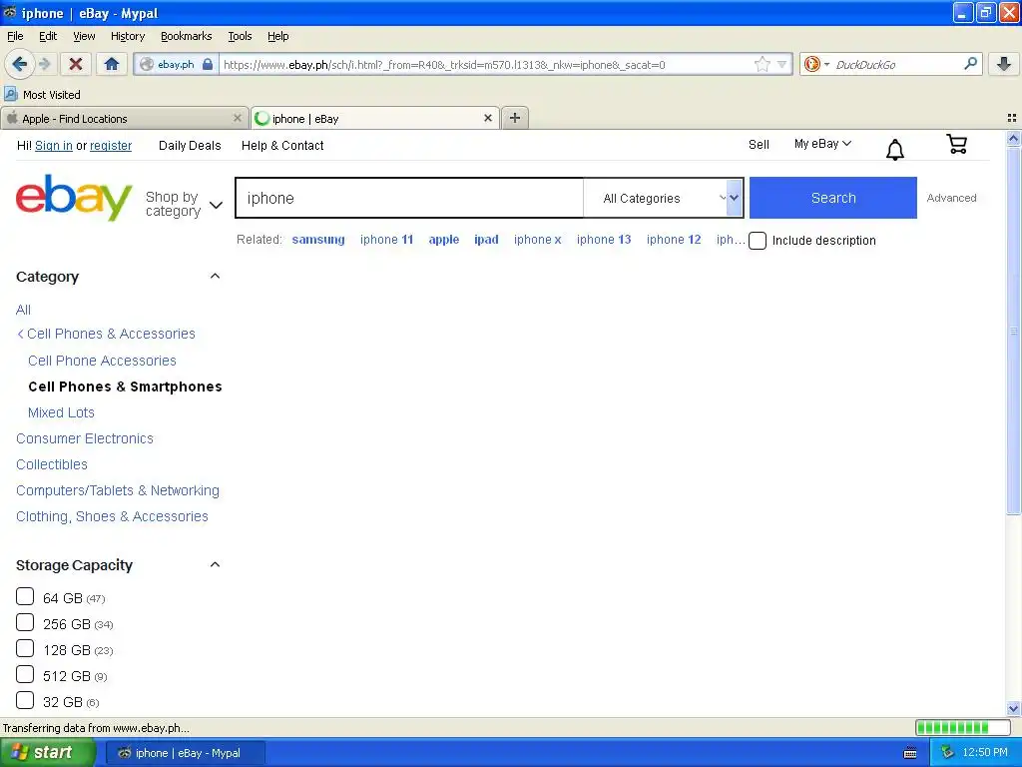Check the 128 GB storage filter
This screenshot has width=1022, height=767.
25,648
